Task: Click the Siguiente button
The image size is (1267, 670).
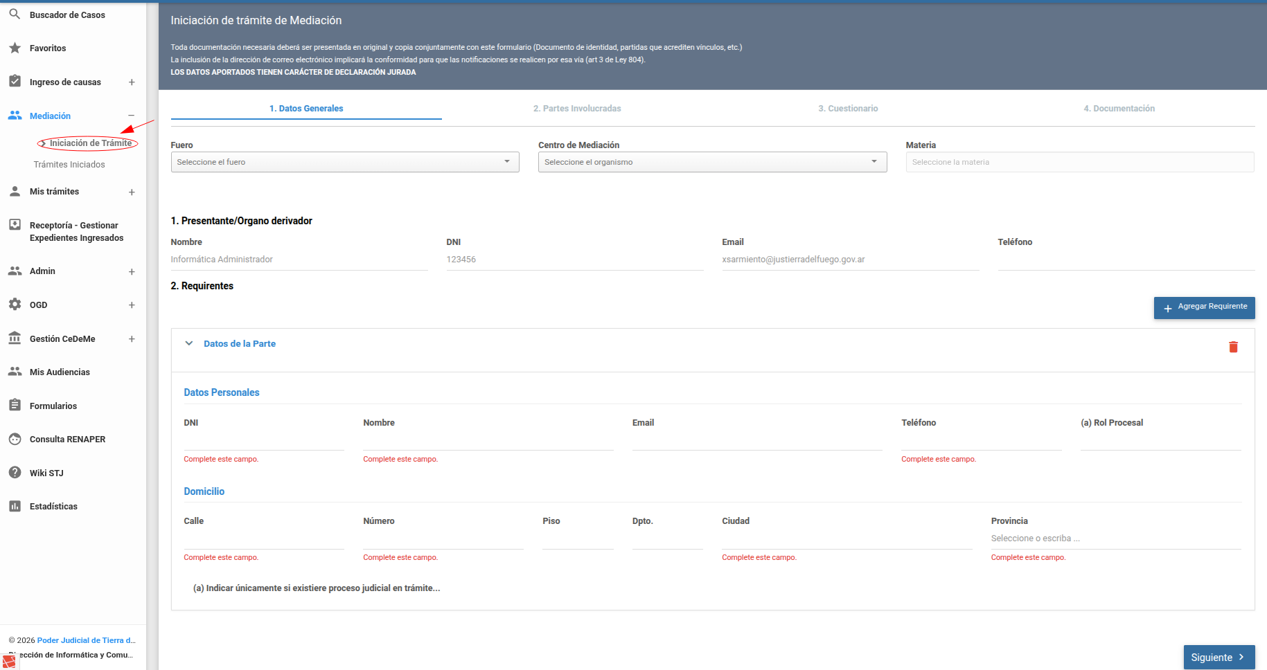Action: tap(1219, 658)
